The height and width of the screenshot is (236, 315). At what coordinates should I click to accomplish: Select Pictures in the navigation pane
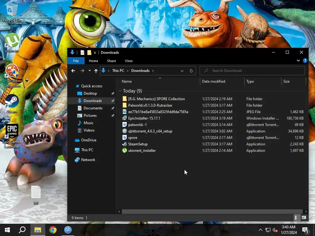coord(90,116)
